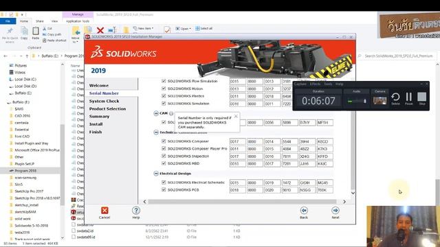This screenshot has width=440, height=247.
Task: Collapse the Electrical Design section
Action: point(156,174)
